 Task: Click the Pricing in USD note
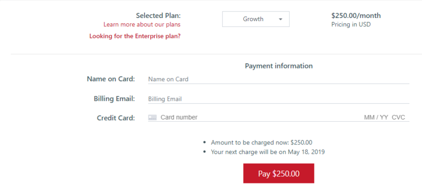pyautogui.click(x=351, y=24)
